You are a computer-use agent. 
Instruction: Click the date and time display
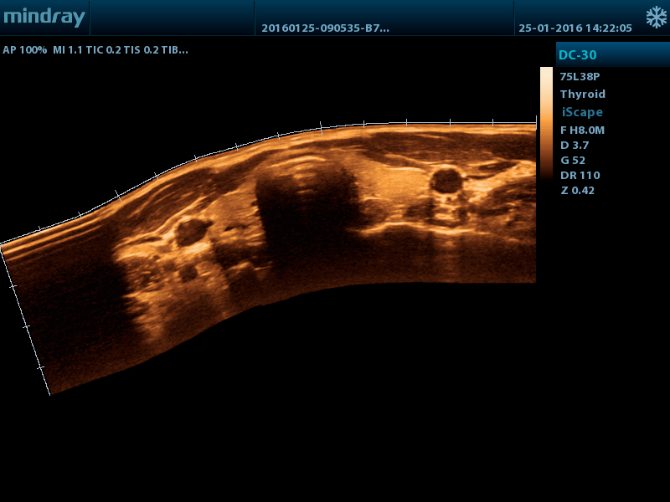pos(575,28)
